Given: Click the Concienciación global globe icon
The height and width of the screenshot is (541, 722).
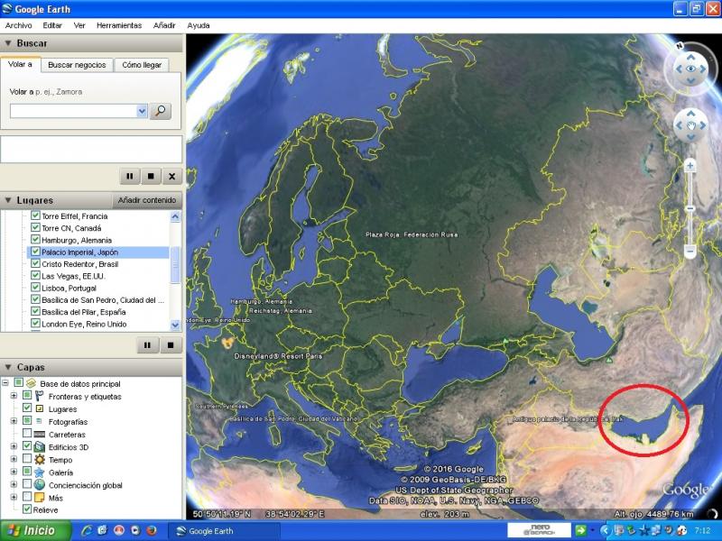Looking at the screenshot, I should tap(40, 485).
